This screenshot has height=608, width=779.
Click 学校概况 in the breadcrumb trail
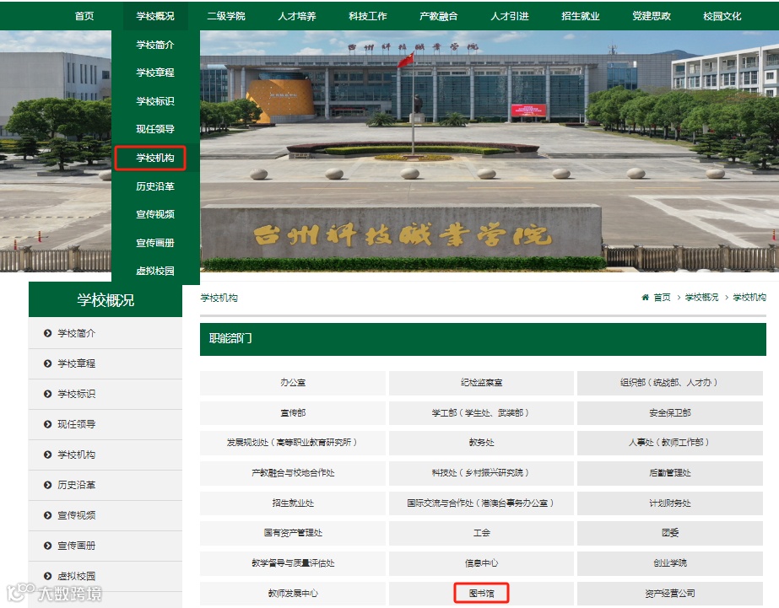701,298
